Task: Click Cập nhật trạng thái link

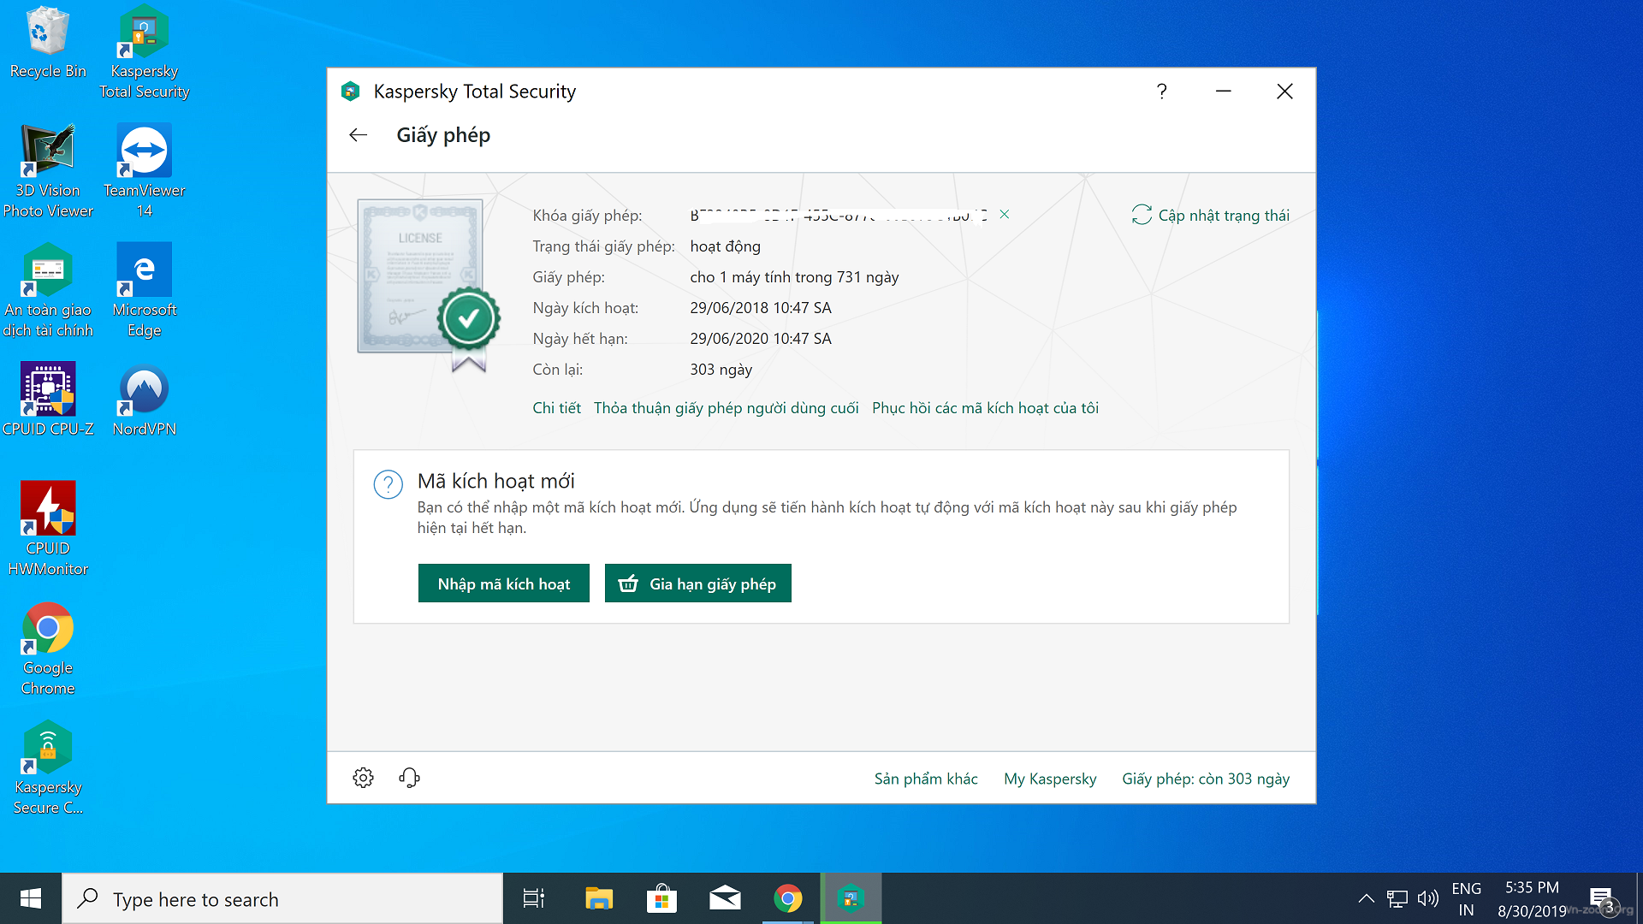Action: (1224, 216)
